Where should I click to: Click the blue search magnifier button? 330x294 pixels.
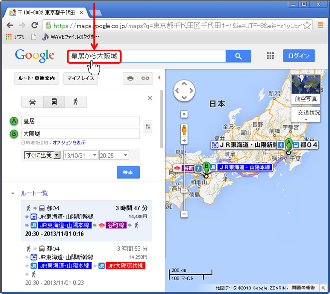tap(238, 56)
